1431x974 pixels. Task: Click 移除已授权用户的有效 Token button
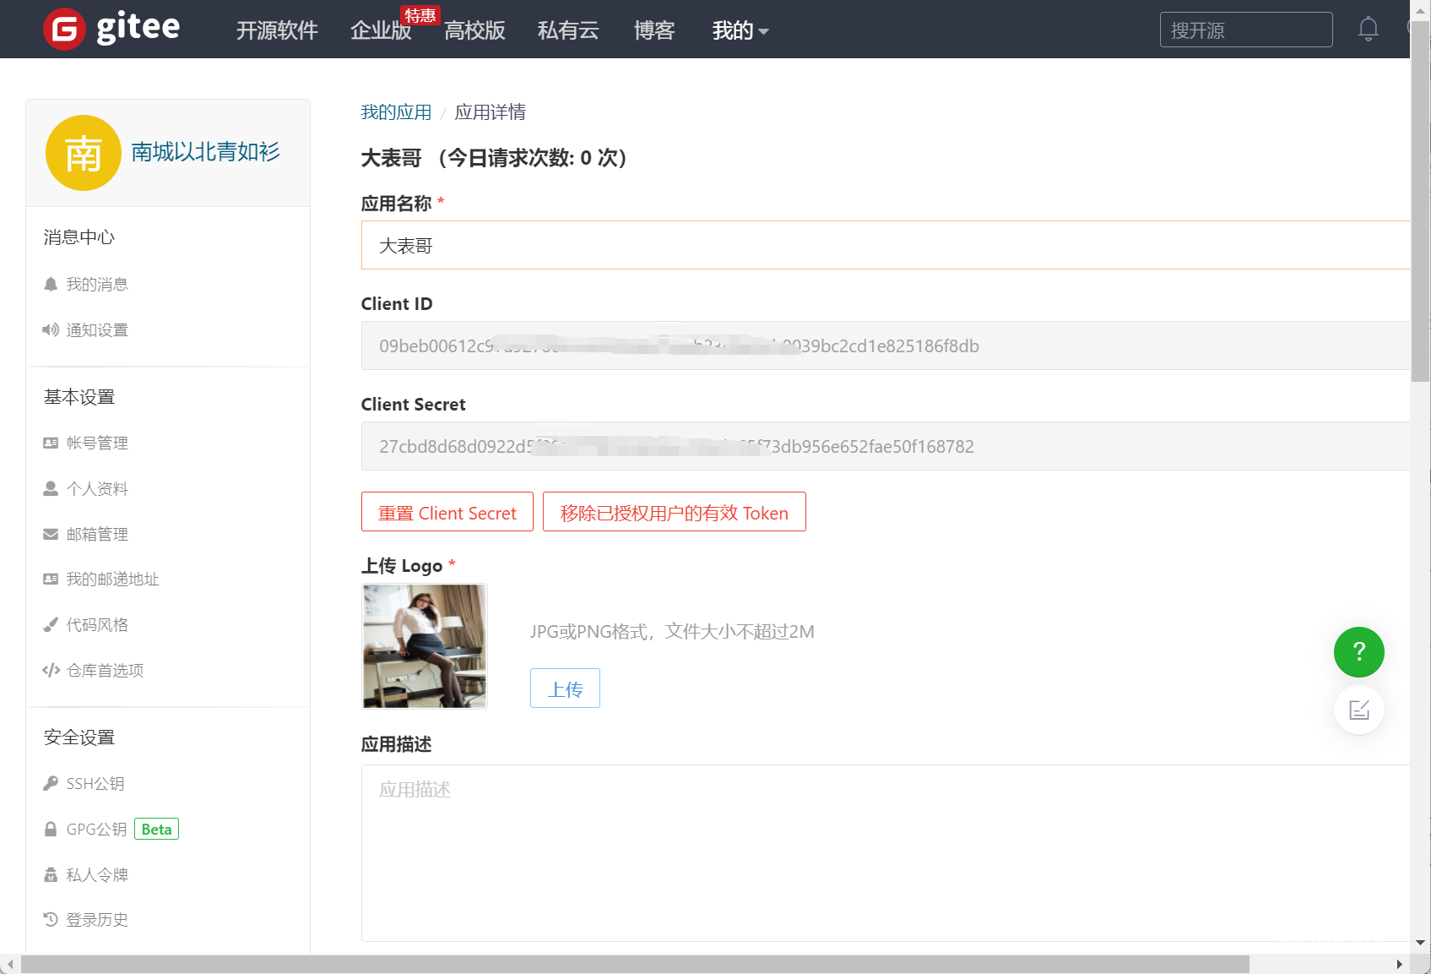674,513
